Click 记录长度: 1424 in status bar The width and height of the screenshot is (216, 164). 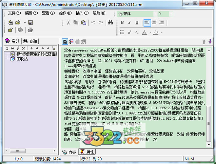[48, 159]
